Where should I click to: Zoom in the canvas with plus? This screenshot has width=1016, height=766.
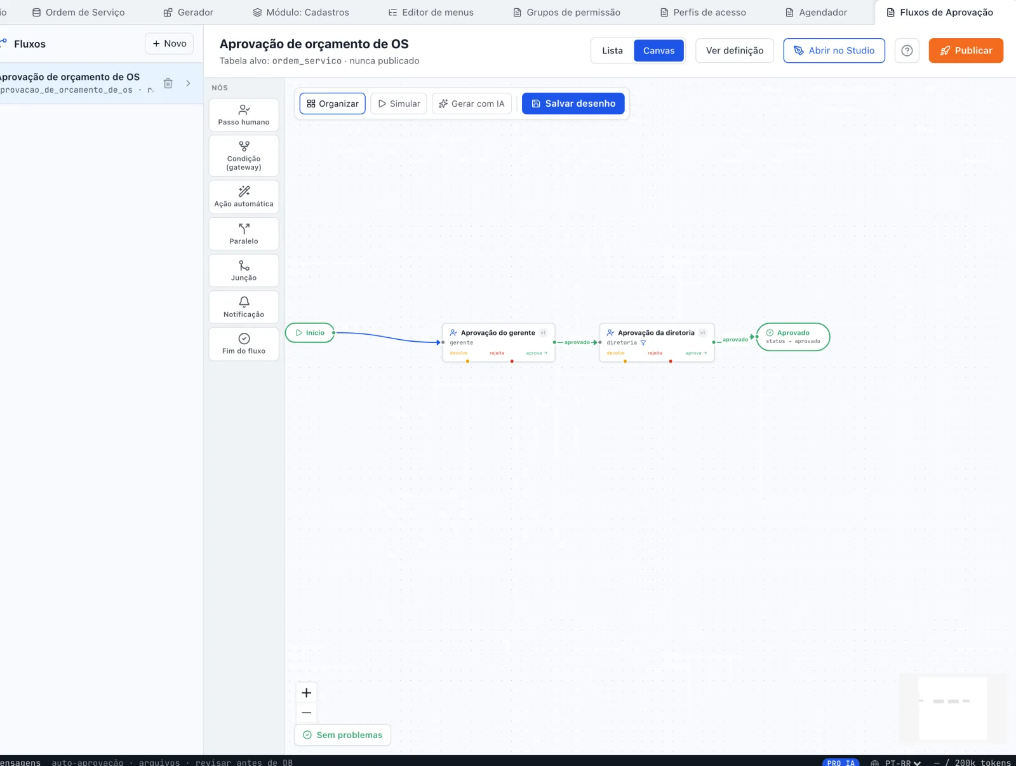(306, 693)
